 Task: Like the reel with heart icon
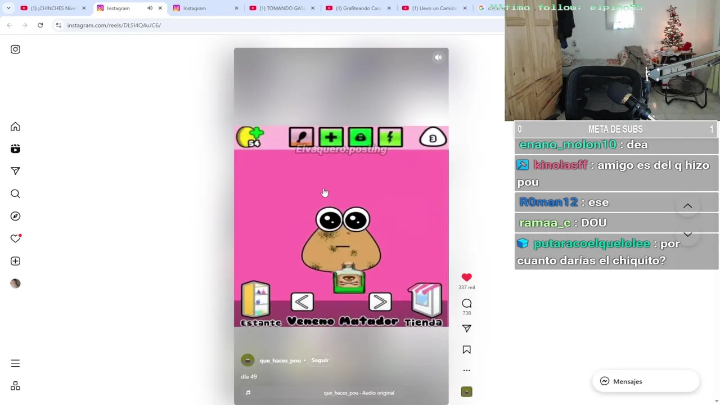466,277
